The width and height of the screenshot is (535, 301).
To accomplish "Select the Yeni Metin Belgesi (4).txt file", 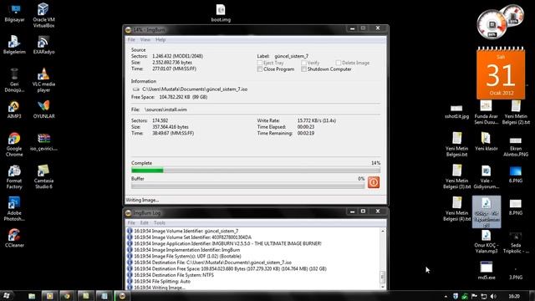I will click(456, 209).
